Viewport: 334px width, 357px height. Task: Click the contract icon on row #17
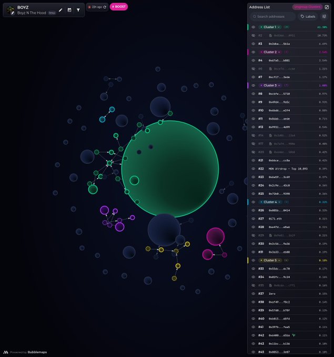coord(270,144)
